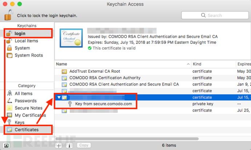Select the Secure Notes category
This screenshot has width=251, height=150.
28,108
